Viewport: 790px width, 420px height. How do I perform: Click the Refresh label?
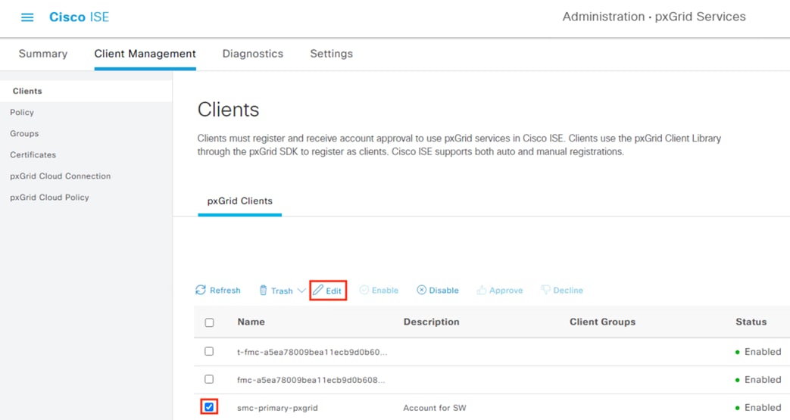225,291
